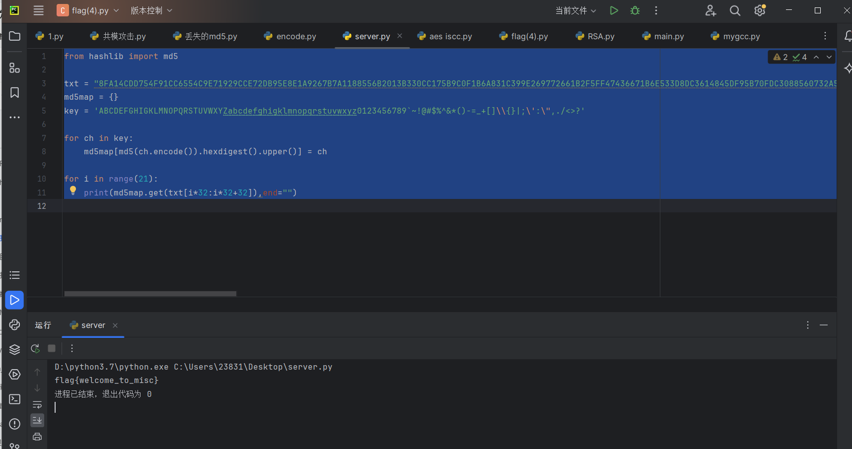This screenshot has height=449, width=852.
Task: Open the Bookmarks tool window
Action: pyautogui.click(x=14, y=93)
